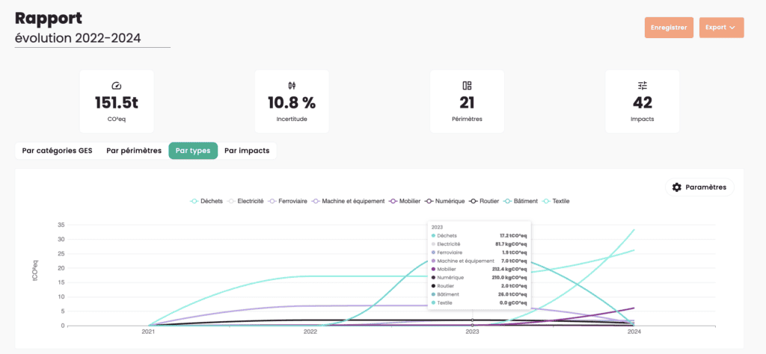Click the Enregistrer button

coord(669,28)
